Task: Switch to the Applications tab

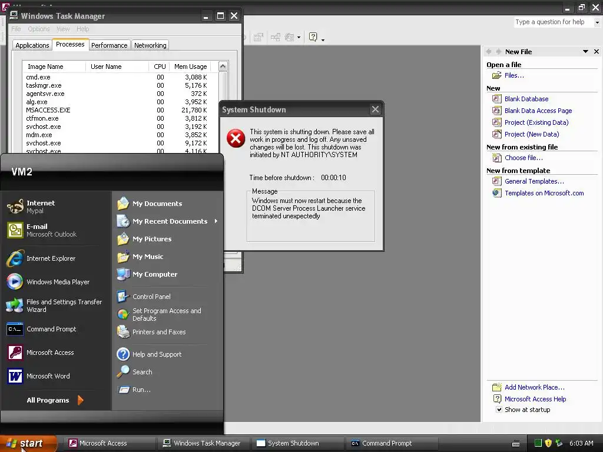Action: [x=32, y=45]
